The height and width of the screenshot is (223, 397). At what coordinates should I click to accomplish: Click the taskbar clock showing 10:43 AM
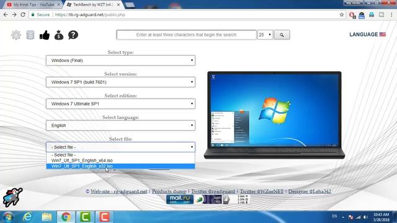pos(381,217)
